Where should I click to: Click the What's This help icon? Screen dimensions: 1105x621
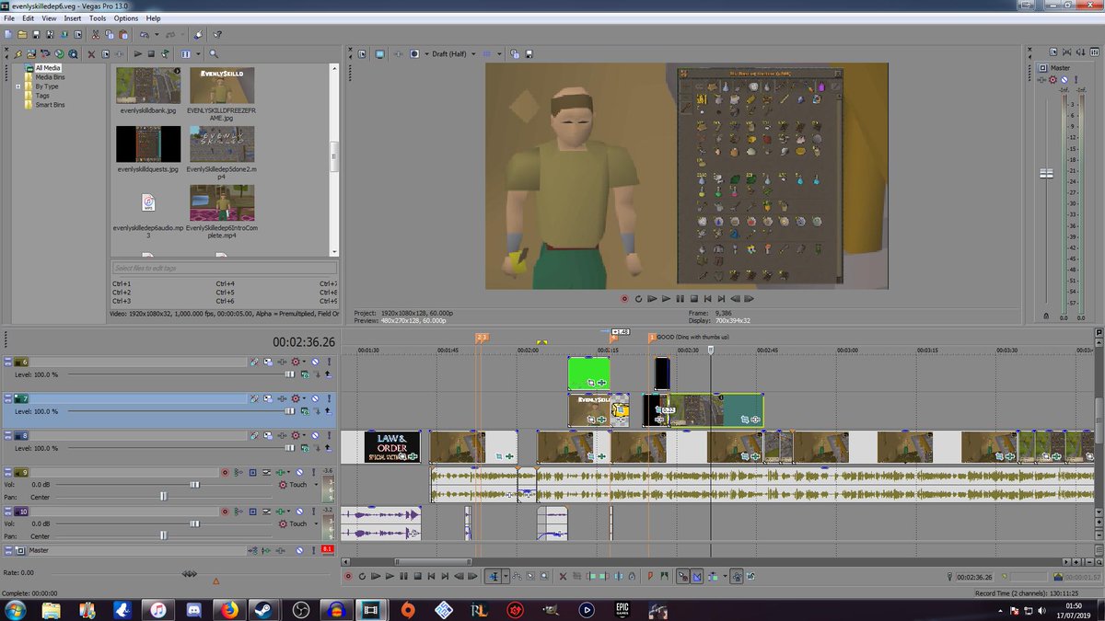tap(217, 34)
